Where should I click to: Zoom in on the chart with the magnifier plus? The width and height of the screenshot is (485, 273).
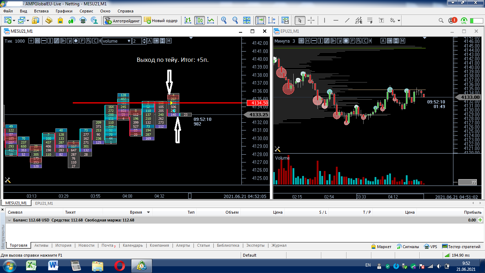(x=224, y=20)
